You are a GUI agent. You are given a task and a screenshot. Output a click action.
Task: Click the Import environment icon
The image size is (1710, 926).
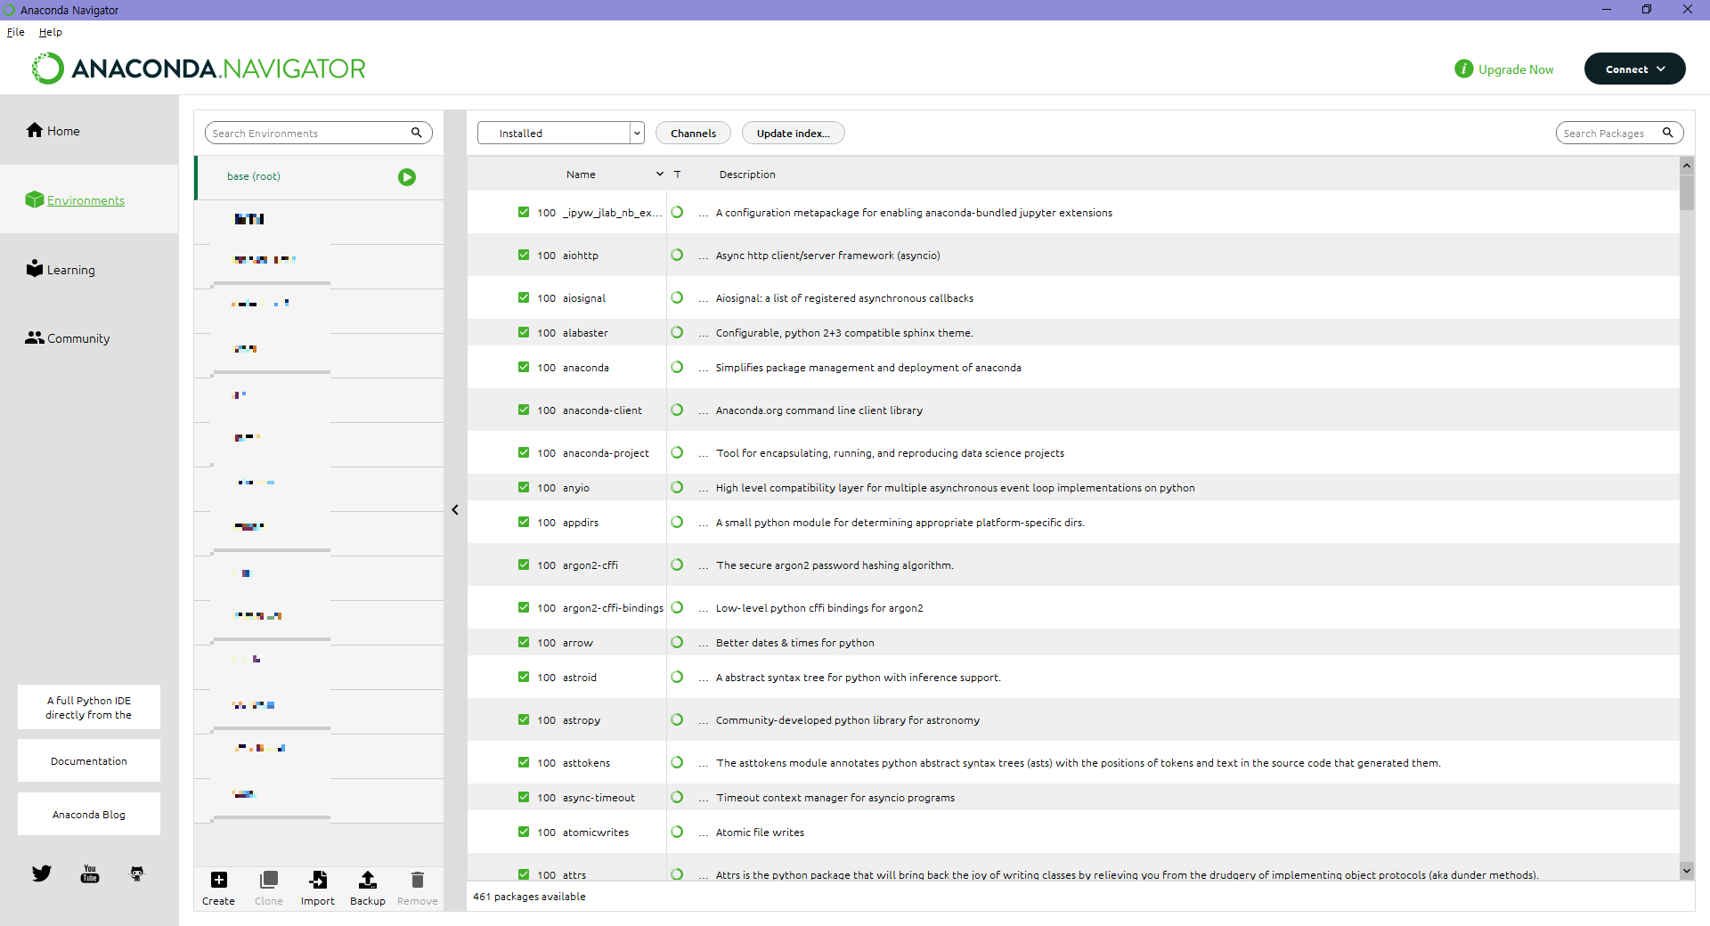318,880
